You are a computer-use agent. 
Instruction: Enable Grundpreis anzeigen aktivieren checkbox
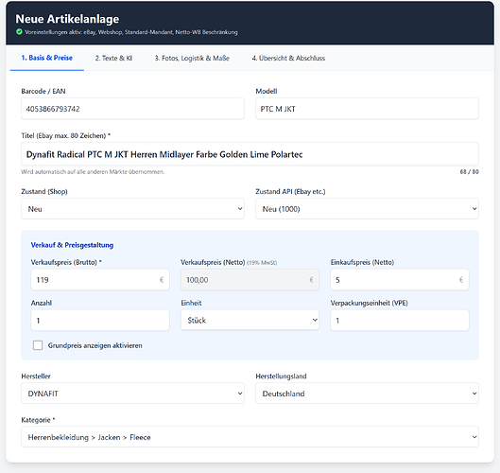click(38, 345)
